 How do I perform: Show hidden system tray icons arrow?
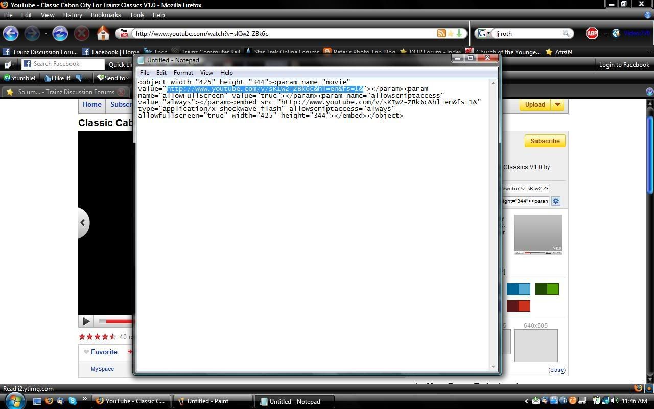point(526,401)
